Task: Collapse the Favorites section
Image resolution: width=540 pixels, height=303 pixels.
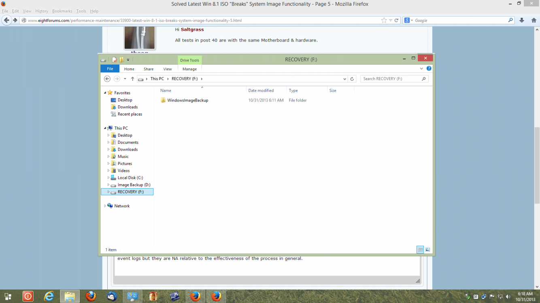Action: [105, 93]
